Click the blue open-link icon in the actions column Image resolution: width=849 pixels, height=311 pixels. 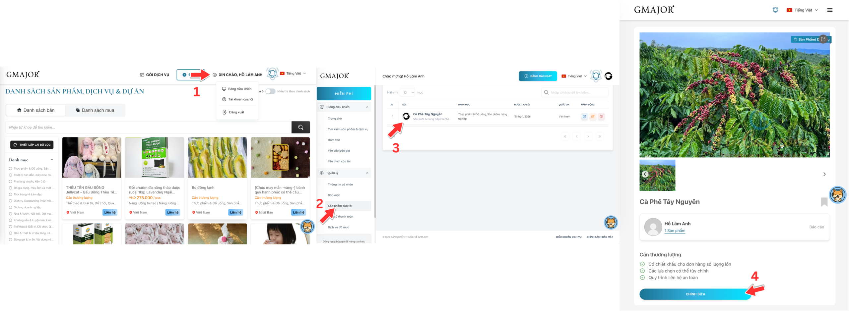[x=584, y=117]
